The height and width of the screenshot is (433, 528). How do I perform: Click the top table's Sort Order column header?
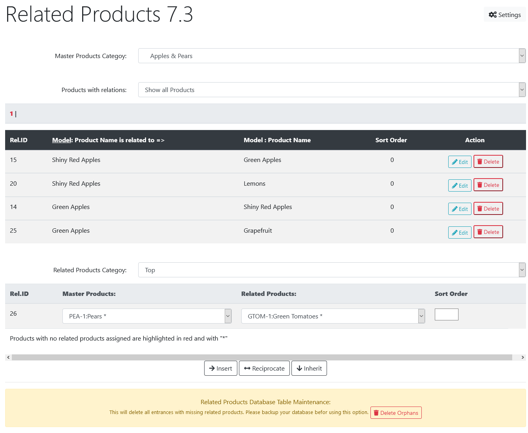coord(391,140)
